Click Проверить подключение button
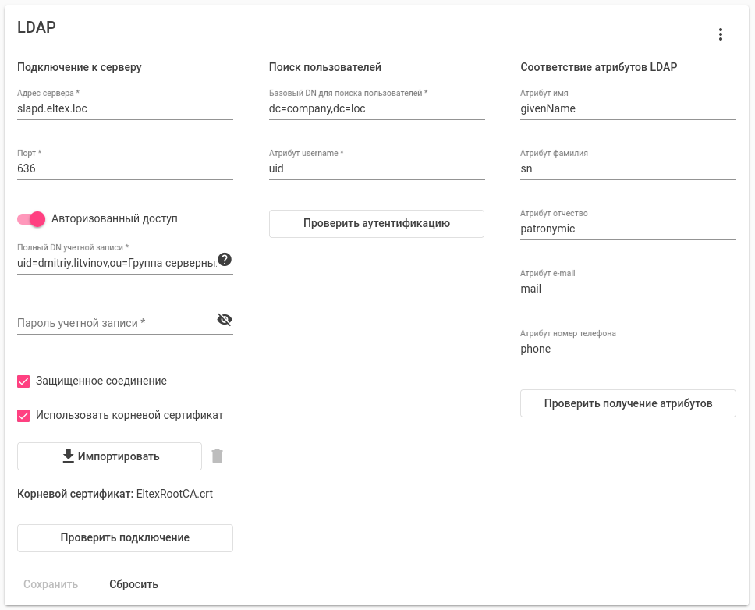 (125, 537)
